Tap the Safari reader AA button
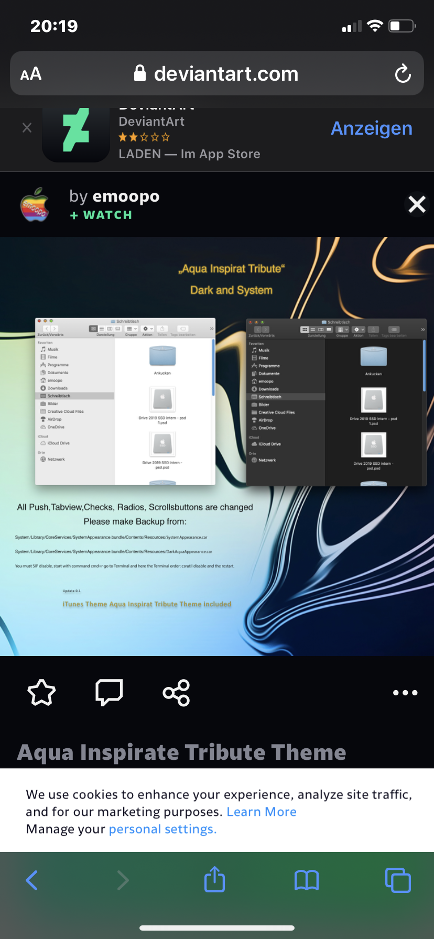434x939 pixels. pyautogui.click(x=31, y=74)
